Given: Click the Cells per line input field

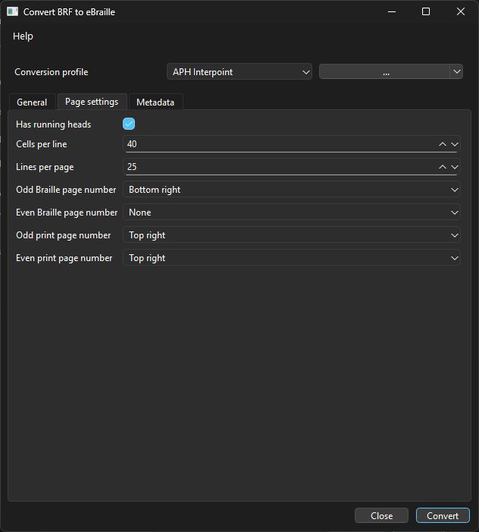Looking at the screenshot, I should pos(279,144).
